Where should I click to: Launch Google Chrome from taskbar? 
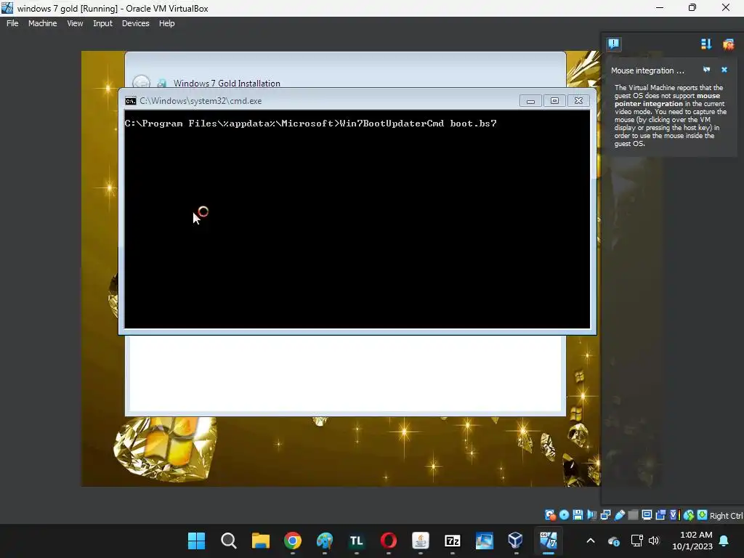pyautogui.click(x=293, y=541)
